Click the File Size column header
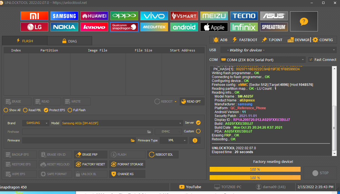Screen dimensions: 340x194 point(143,50)
